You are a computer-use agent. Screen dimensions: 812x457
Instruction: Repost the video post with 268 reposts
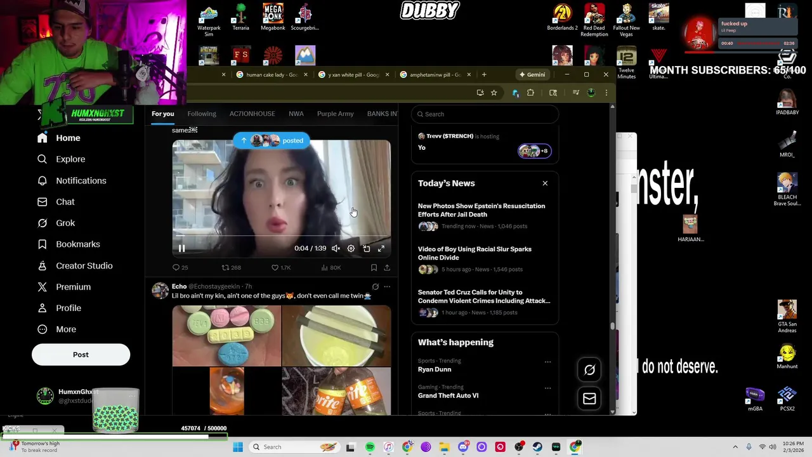[x=231, y=268]
